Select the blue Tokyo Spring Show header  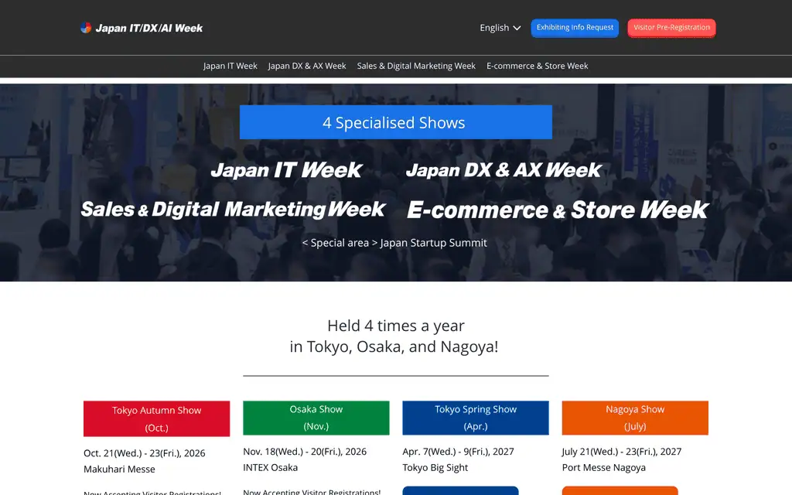click(476, 418)
